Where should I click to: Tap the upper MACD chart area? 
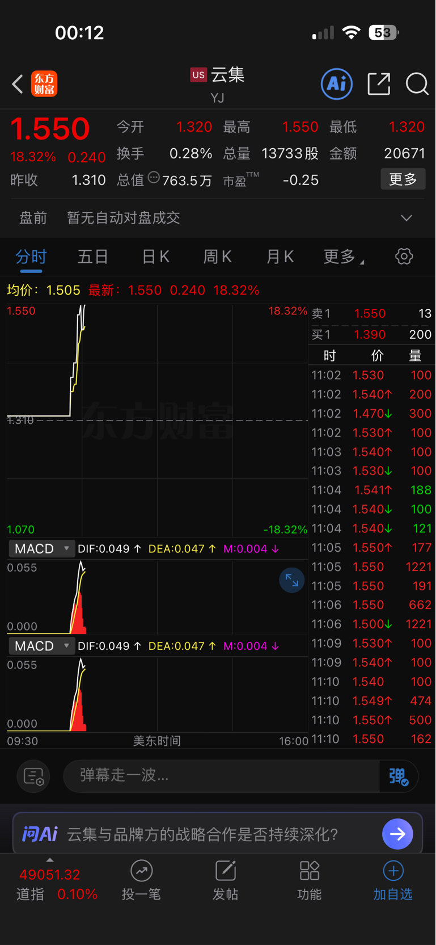coord(157,597)
